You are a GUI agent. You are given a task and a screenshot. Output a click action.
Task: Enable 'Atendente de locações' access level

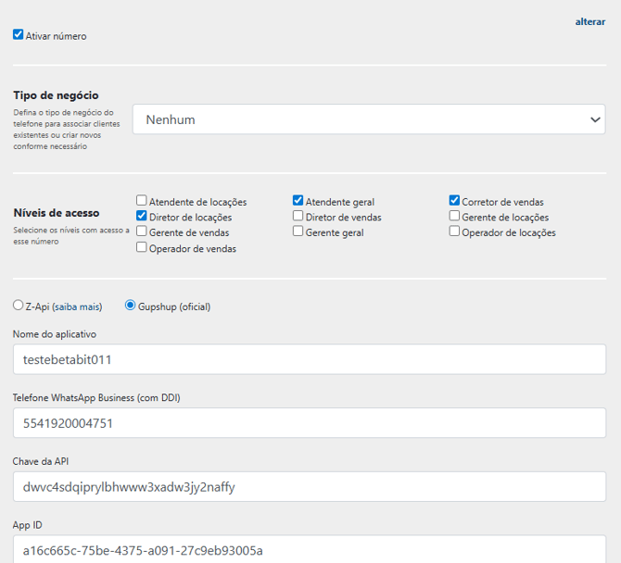click(x=142, y=201)
